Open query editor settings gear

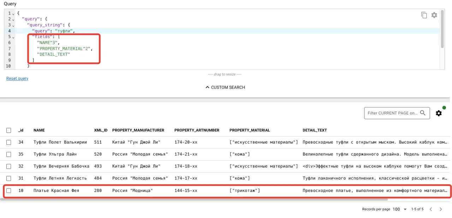tap(434, 15)
